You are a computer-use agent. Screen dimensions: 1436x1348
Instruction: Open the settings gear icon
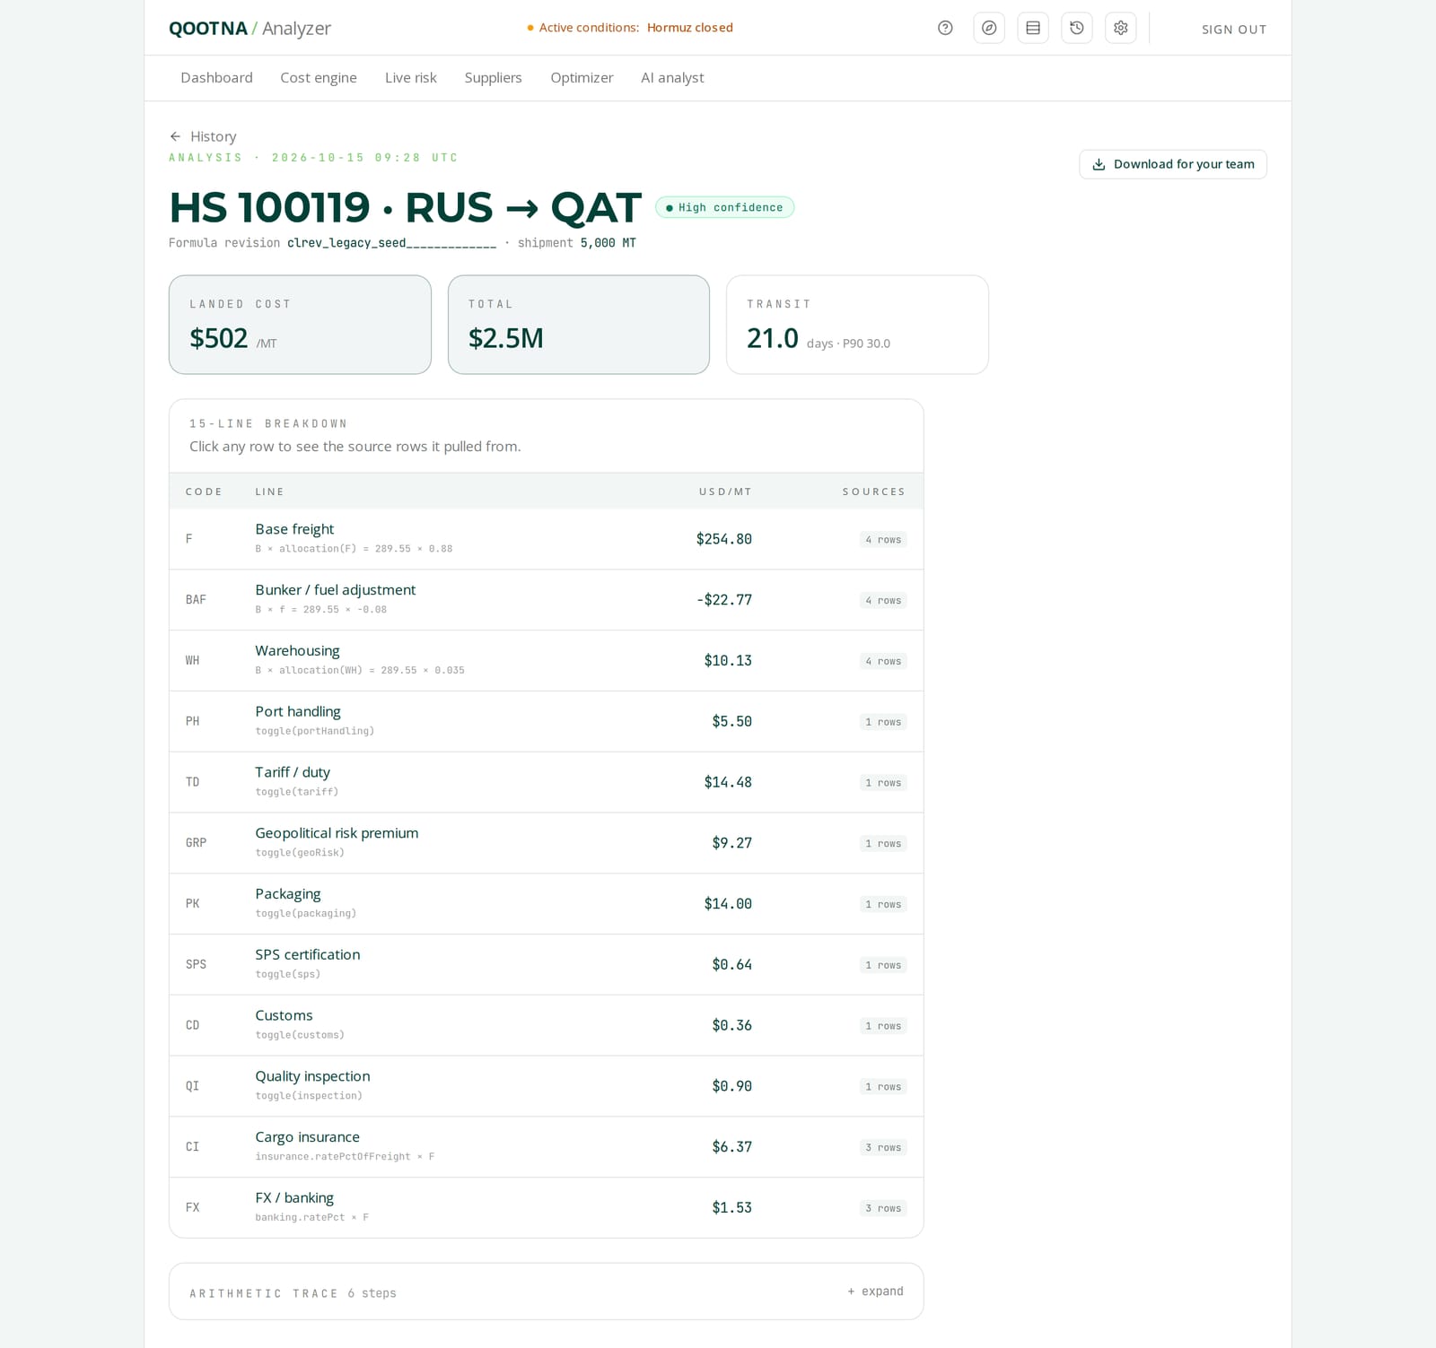tap(1121, 28)
